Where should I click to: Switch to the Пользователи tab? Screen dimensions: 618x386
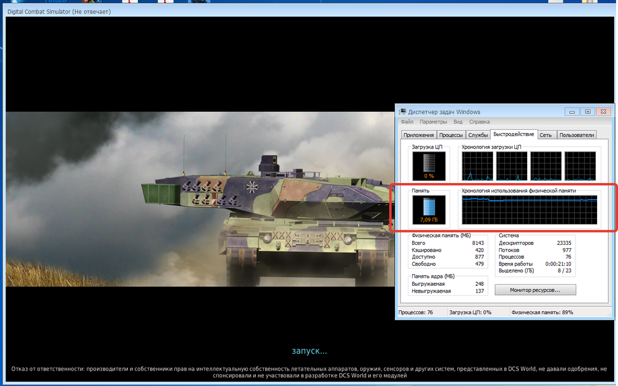point(576,135)
